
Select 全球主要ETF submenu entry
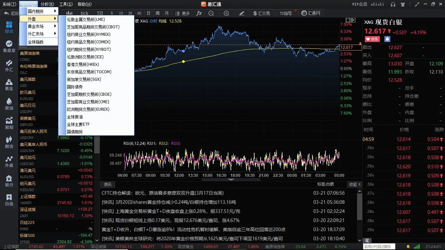click(96, 124)
